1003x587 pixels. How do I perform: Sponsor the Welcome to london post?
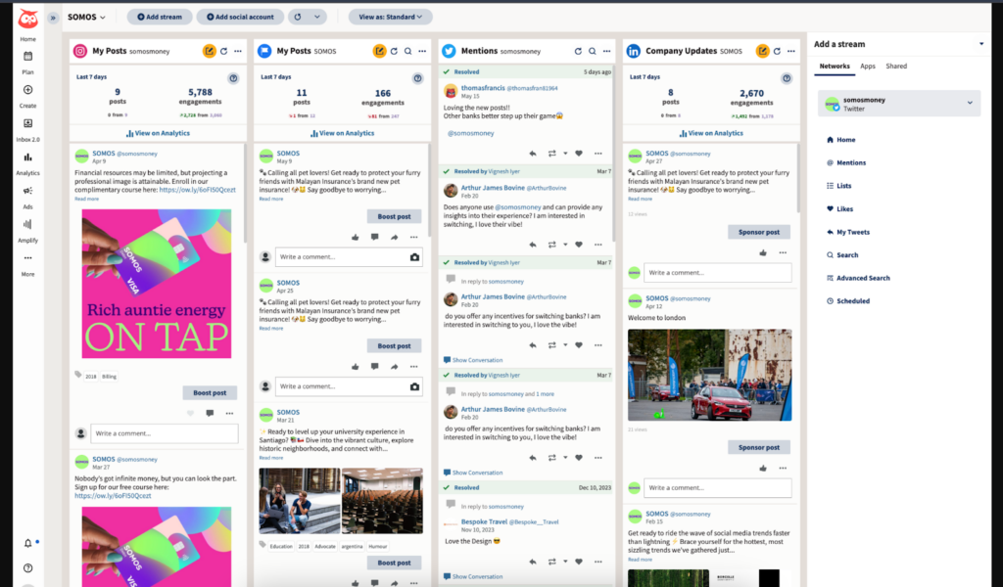[759, 447]
